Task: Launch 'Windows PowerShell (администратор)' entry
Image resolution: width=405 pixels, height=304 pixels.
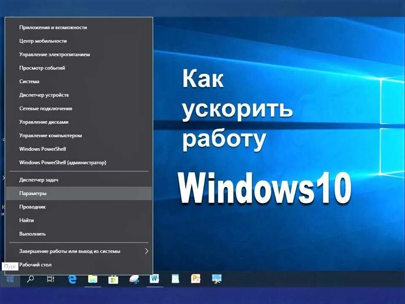Action: point(79,162)
